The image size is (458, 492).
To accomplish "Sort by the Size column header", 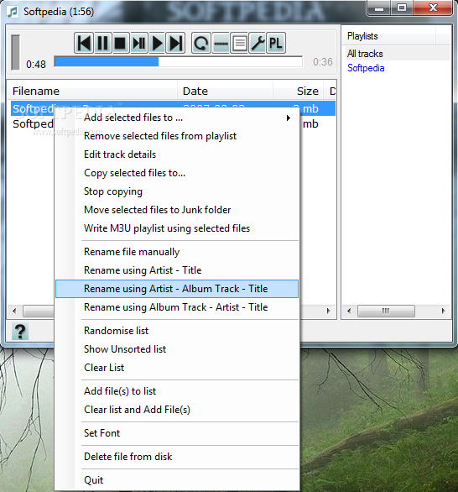I will coord(299,92).
